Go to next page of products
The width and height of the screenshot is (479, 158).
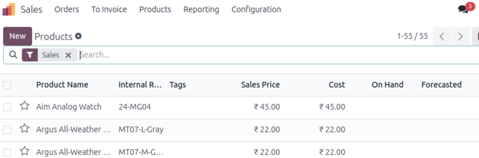click(460, 36)
